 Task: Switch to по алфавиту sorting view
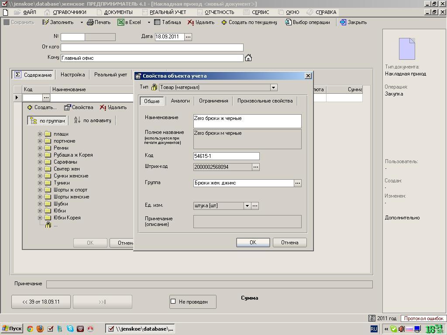pyautogui.click(x=93, y=120)
